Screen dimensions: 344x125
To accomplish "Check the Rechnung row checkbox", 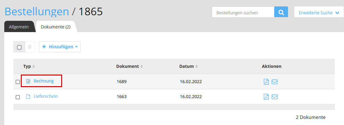I will (18, 82).
